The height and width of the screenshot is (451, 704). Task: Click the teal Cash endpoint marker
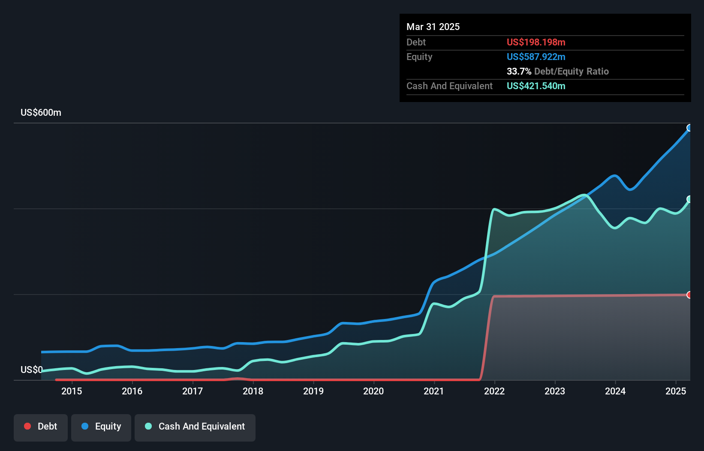pos(689,199)
